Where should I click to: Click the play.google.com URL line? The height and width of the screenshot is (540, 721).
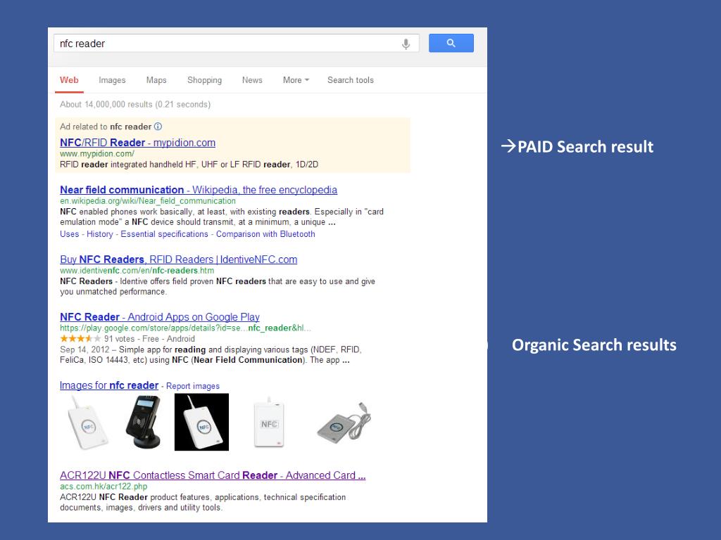[185, 328]
